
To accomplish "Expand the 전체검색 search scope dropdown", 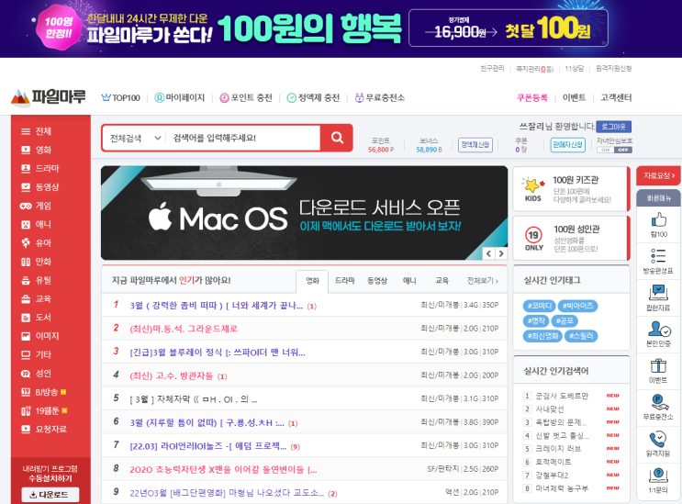I will pos(135,138).
